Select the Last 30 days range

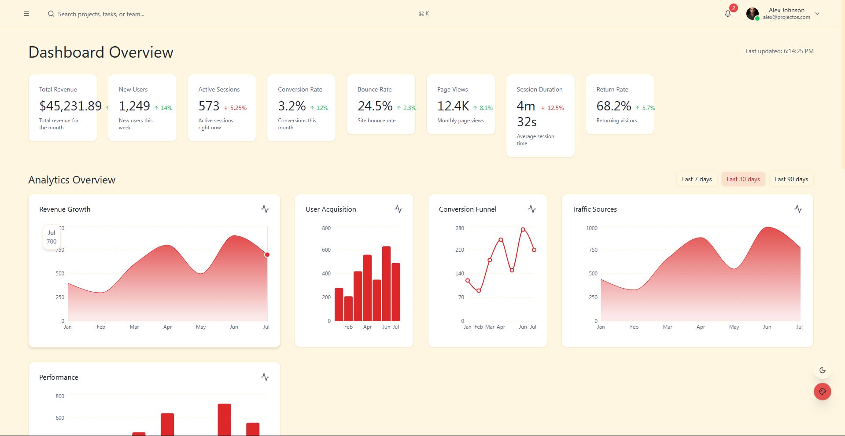(743, 179)
